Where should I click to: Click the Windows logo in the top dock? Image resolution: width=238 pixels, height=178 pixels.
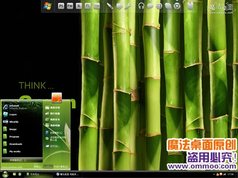point(48,6)
